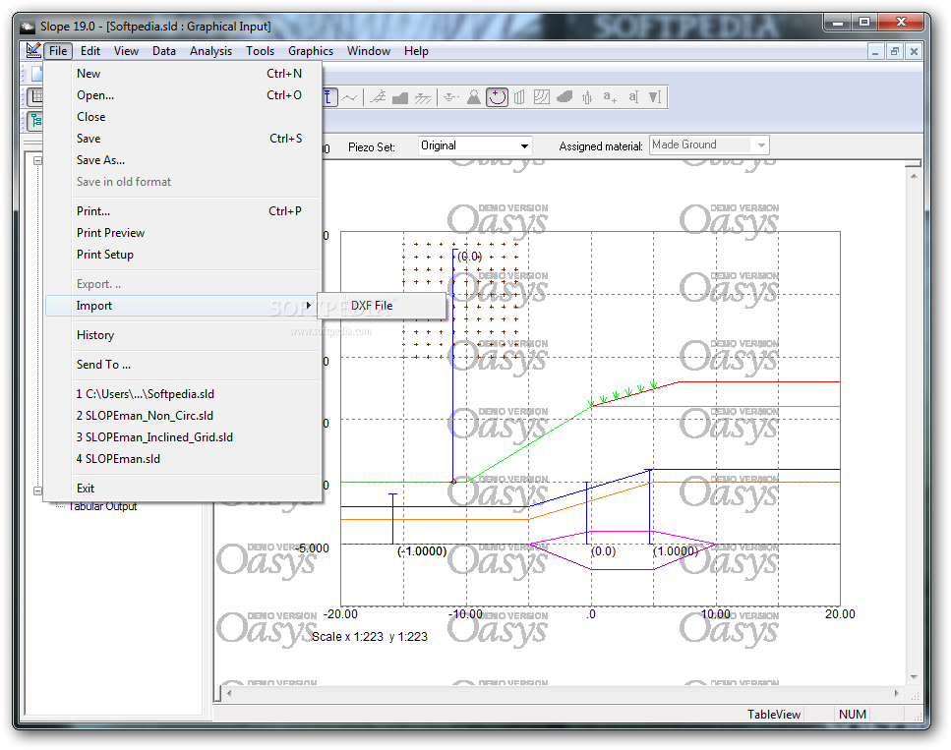Click the NUM status bar indicator
Screen dimensions: 951x750
(852, 715)
